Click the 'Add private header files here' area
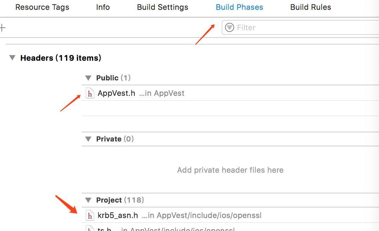Screen dimensions: 379x231 pyautogui.click(x=230, y=170)
